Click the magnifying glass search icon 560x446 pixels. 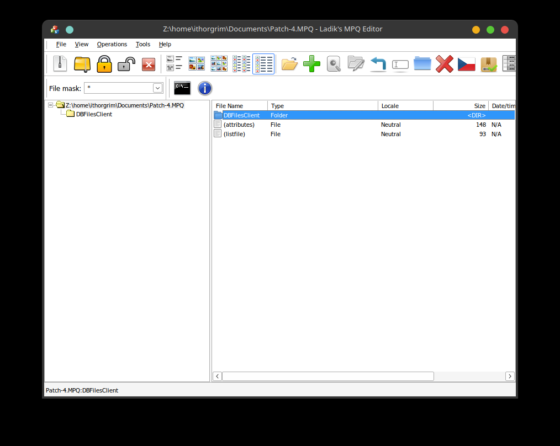(334, 64)
